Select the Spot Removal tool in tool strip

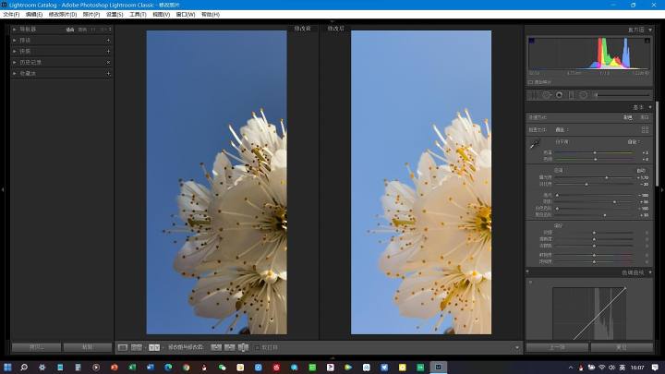click(546, 95)
